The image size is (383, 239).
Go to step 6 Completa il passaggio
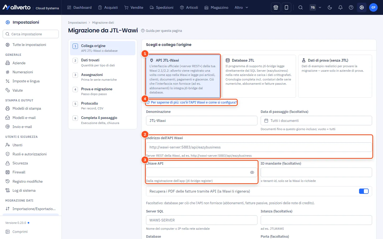(x=103, y=120)
